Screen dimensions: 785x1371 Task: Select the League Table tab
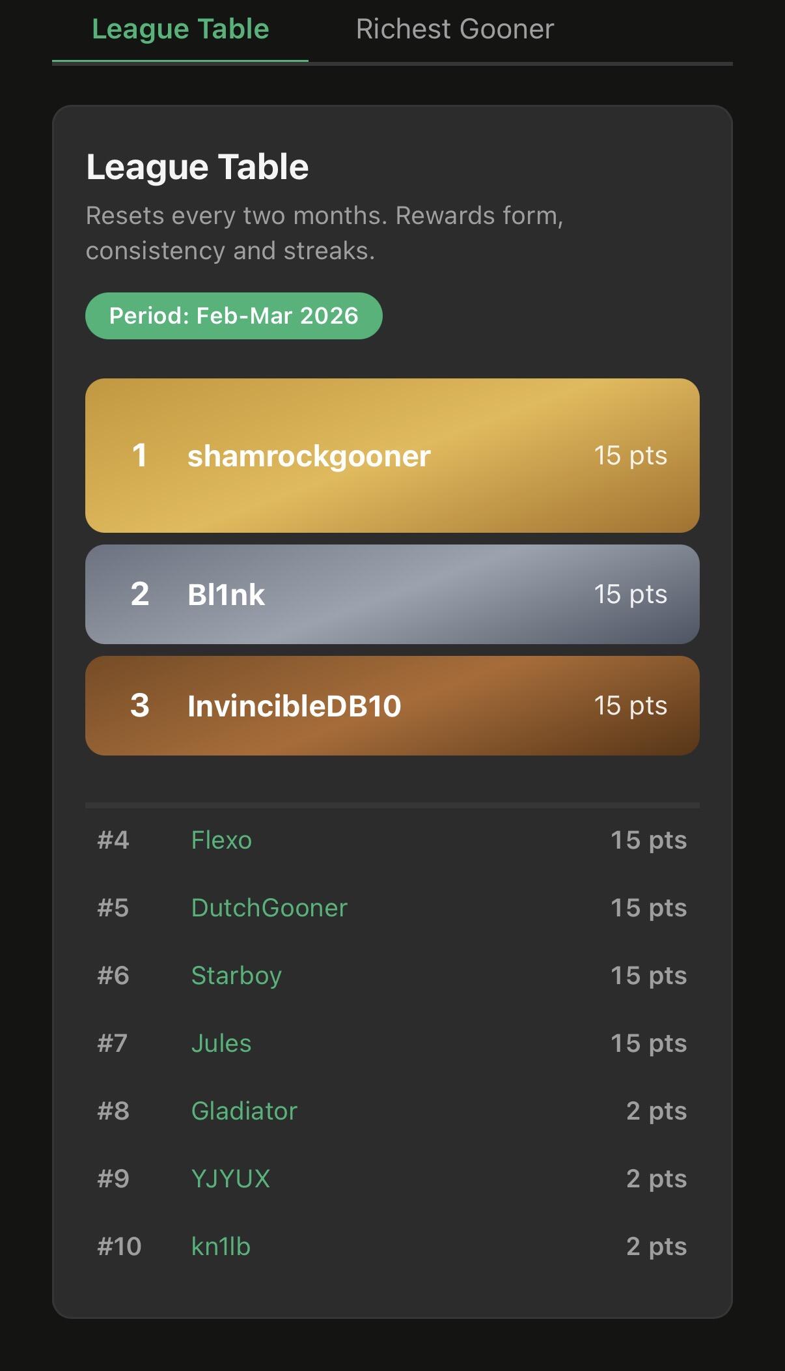tap(180, 29)
